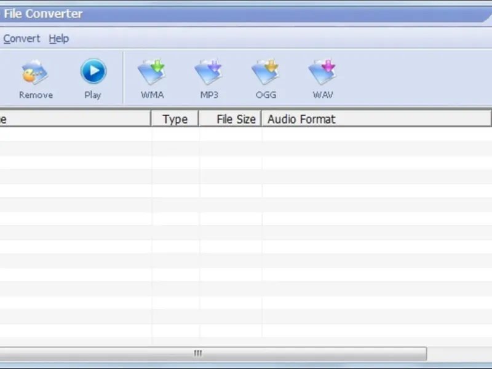The height and width of the screenshot is (369, 492).
Task: Open the Help menu
Action: click(x=58, y=39)
